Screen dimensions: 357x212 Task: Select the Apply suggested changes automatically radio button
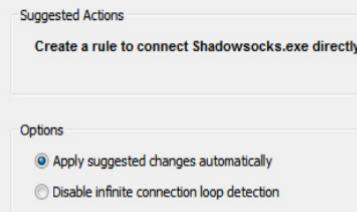(42, 161)
